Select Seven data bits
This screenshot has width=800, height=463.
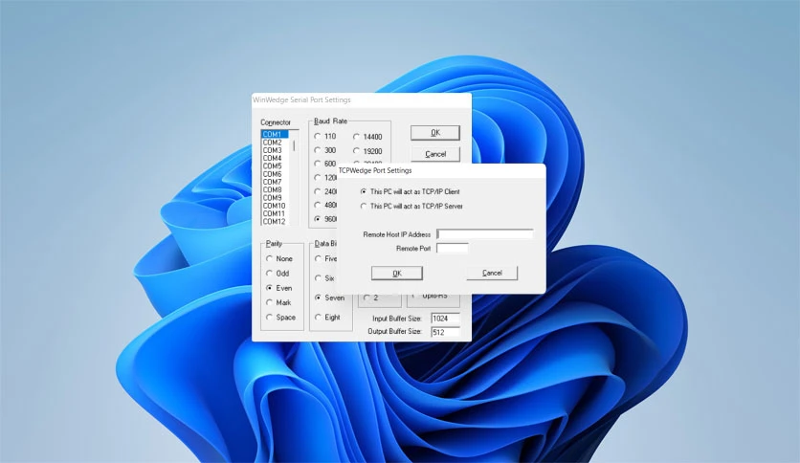click(318, 298)
